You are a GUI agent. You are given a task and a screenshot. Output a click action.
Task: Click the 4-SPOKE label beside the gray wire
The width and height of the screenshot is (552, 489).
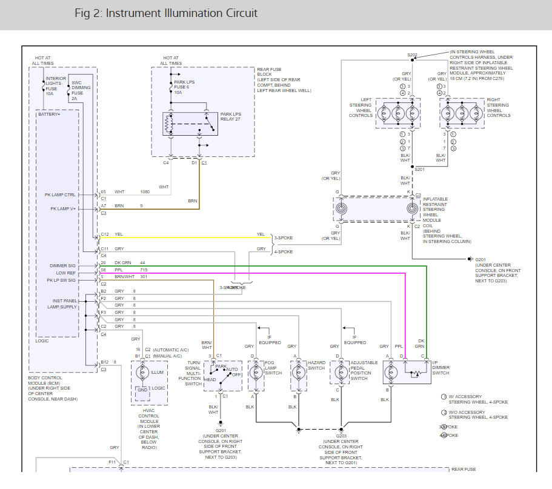[284, 251]
